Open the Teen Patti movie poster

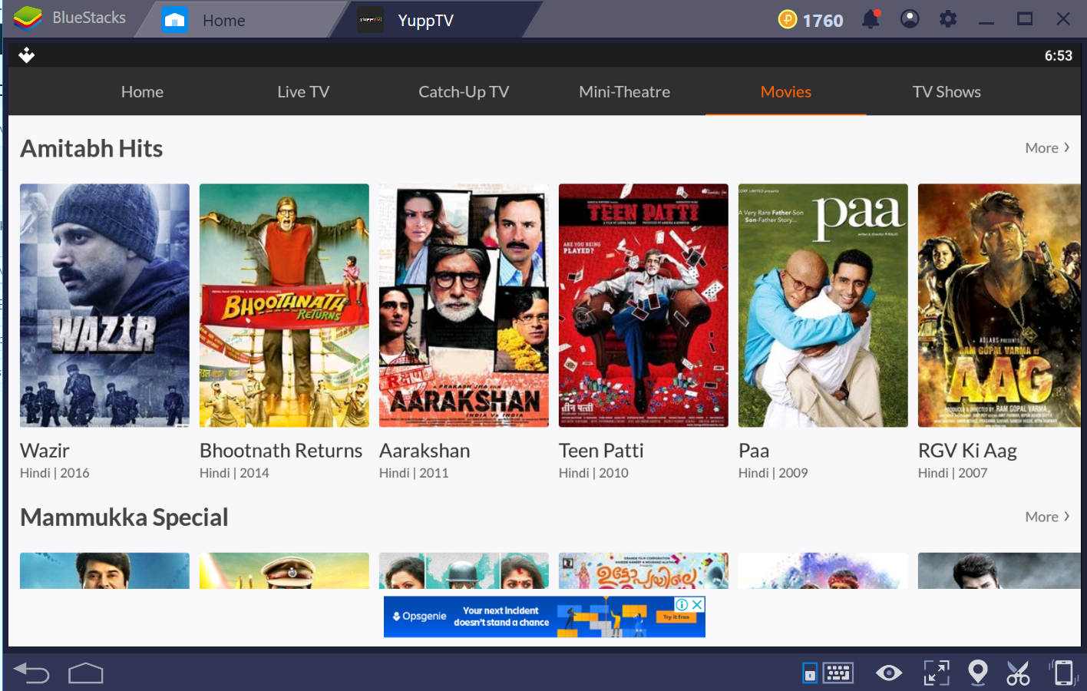(643, 305)
